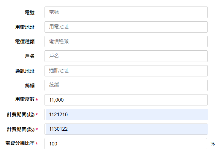Click the 統編 label
Image resolution: width=219 pixels, height=157 pixels.
click(x=30, y=86)
